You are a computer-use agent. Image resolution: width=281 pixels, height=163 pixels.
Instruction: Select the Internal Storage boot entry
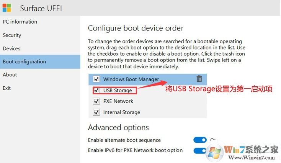(122, 112)
